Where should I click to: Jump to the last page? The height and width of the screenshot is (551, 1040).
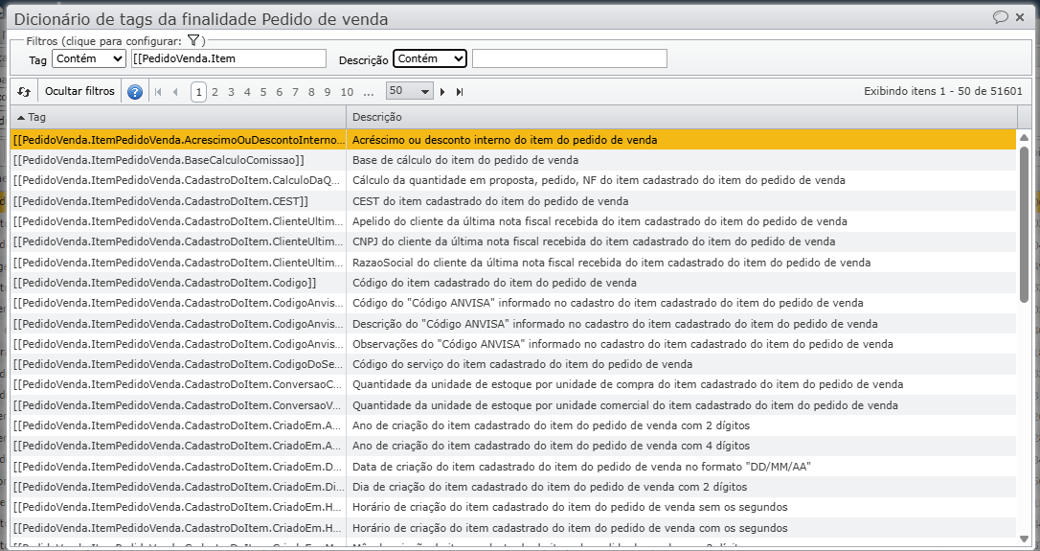tap(460, 92)
